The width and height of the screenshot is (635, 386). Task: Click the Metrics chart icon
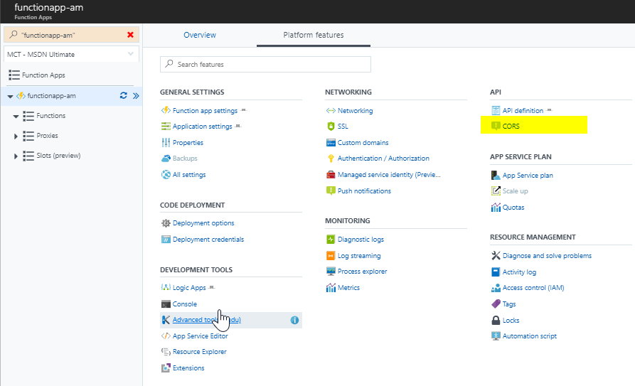pos(331,288)
